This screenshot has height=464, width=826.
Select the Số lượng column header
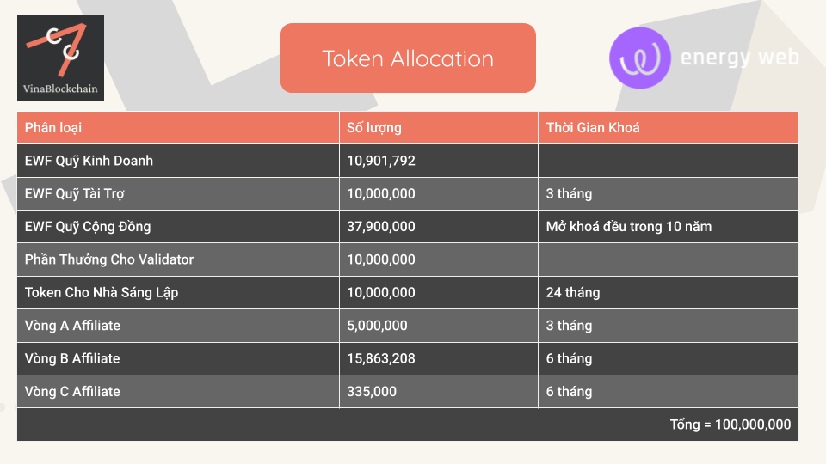point(439,128)
